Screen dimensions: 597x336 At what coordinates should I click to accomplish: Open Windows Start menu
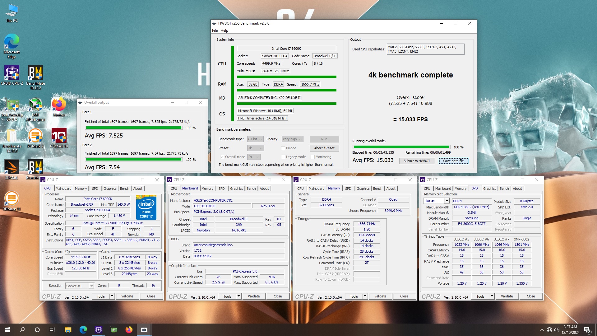tap(7, 330)
